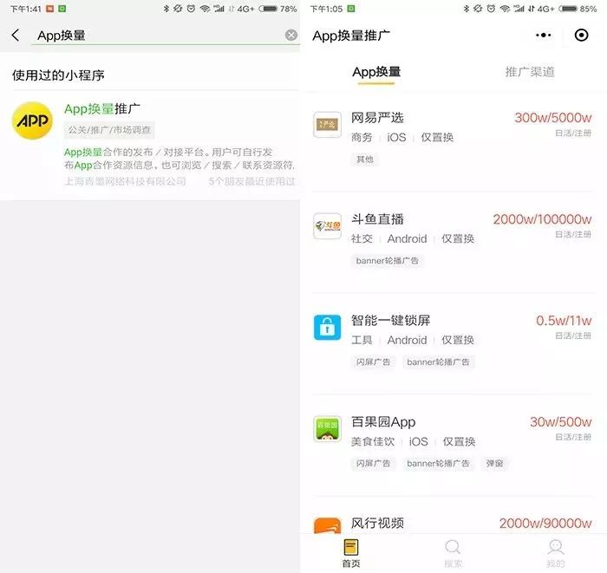Click 闪屏广告 tag under 百果园App

pyautogui.click(x=373, y=464)
